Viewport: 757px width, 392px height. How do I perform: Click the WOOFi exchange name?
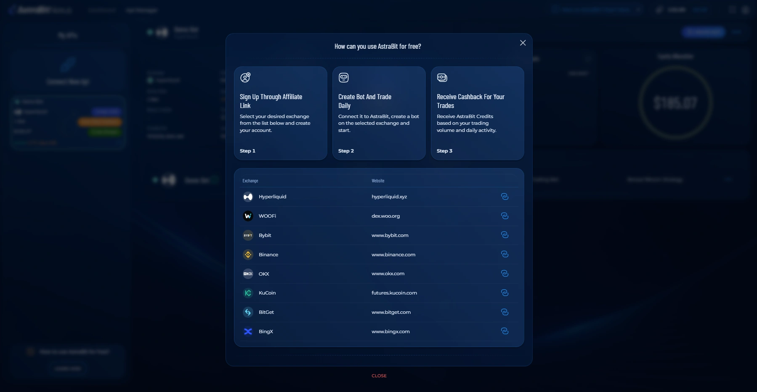pyautogui.click(x=267, y=216)
